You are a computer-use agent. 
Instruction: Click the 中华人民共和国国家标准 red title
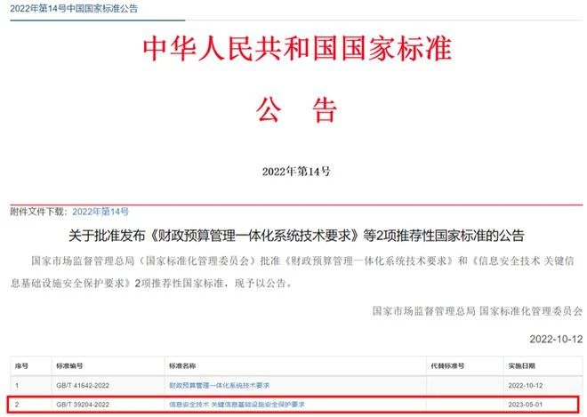[297, 49]
